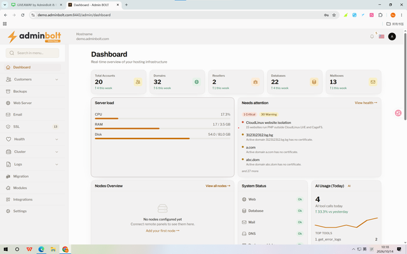The width and height of the screenshot is (407, 254).
Task: Click the CPU load progress bar
Action: click(163, 119)
